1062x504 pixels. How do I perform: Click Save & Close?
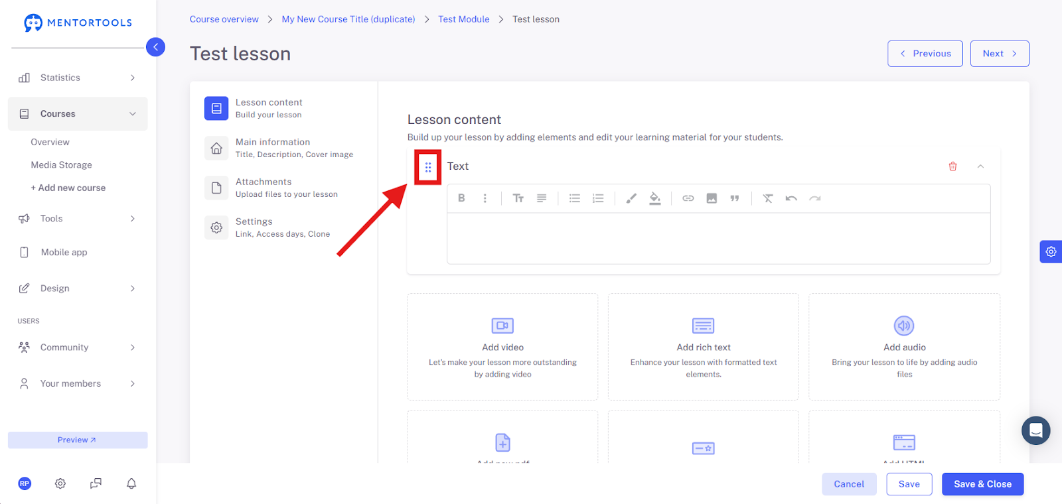(983, 484)
